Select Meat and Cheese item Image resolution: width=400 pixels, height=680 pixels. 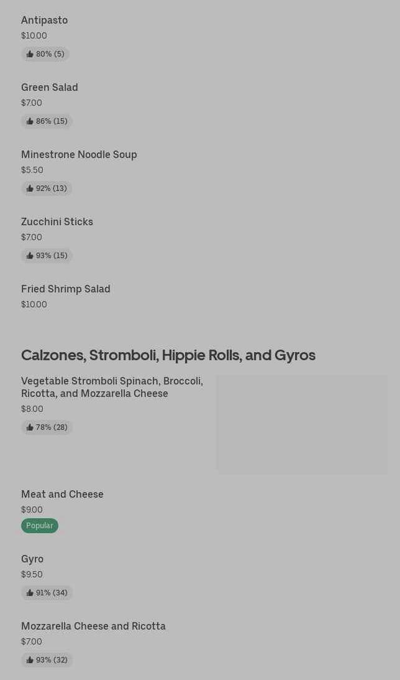click(62, 495)
